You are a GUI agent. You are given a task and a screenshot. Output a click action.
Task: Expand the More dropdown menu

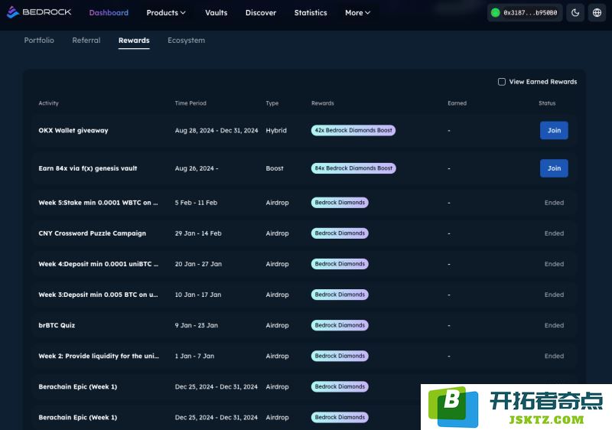point(357,12)
